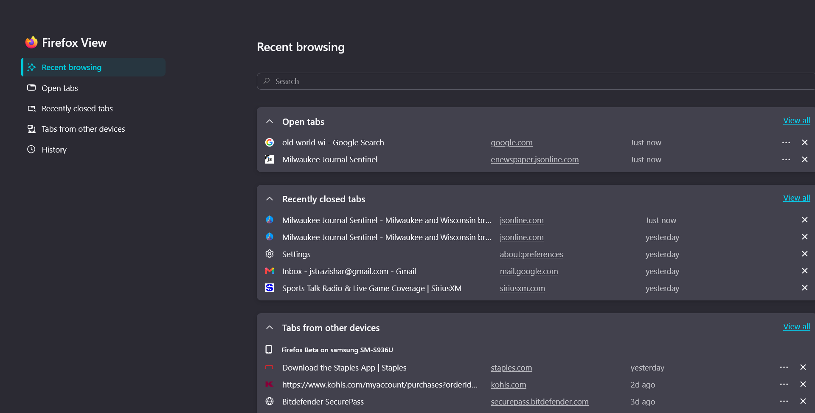
Task: Click the Firefox logo beside Firefox View
Action: tap(31, 42)
